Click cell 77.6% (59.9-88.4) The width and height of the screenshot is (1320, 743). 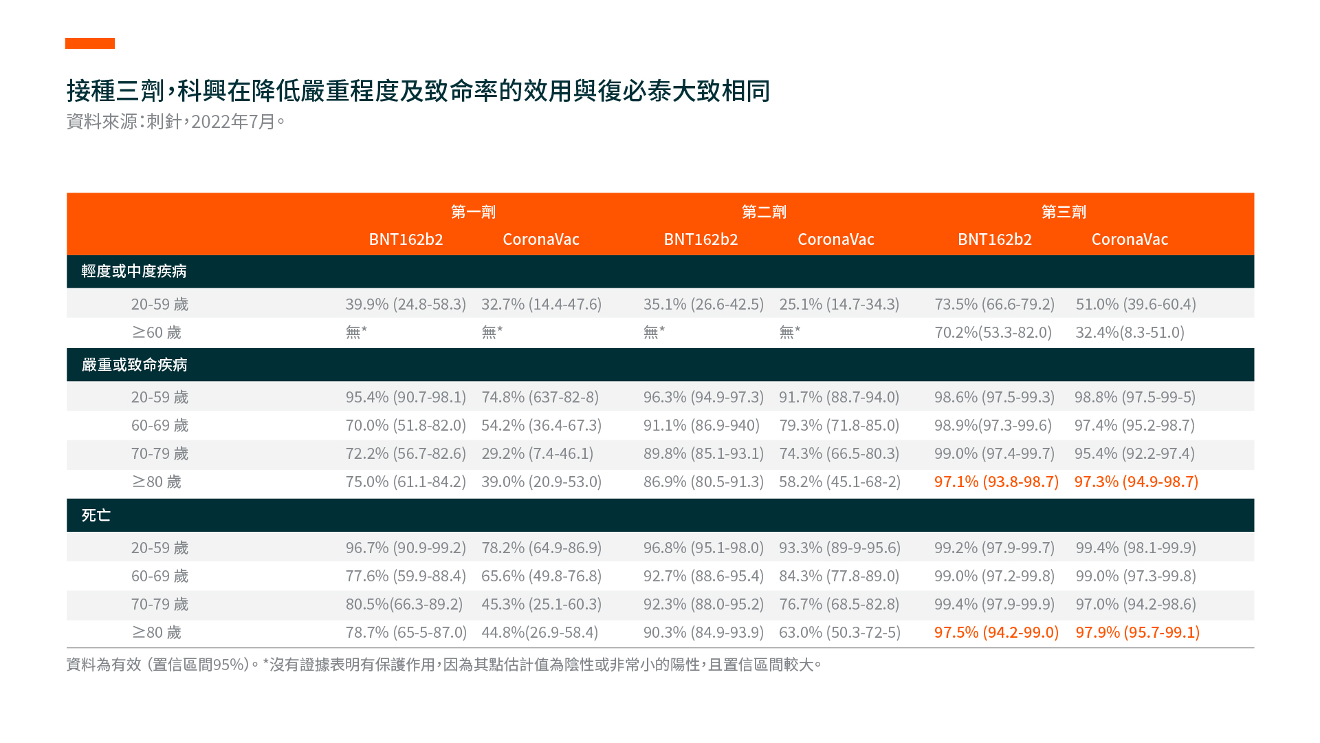tap(406, 576)
